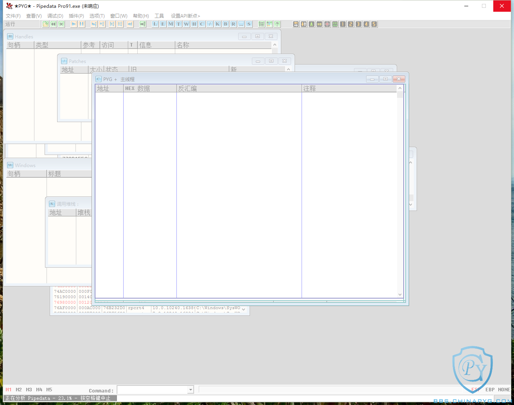The image size is (514, 405).
Task: Click toolbar number 4 icon
Action: (366, 24)
